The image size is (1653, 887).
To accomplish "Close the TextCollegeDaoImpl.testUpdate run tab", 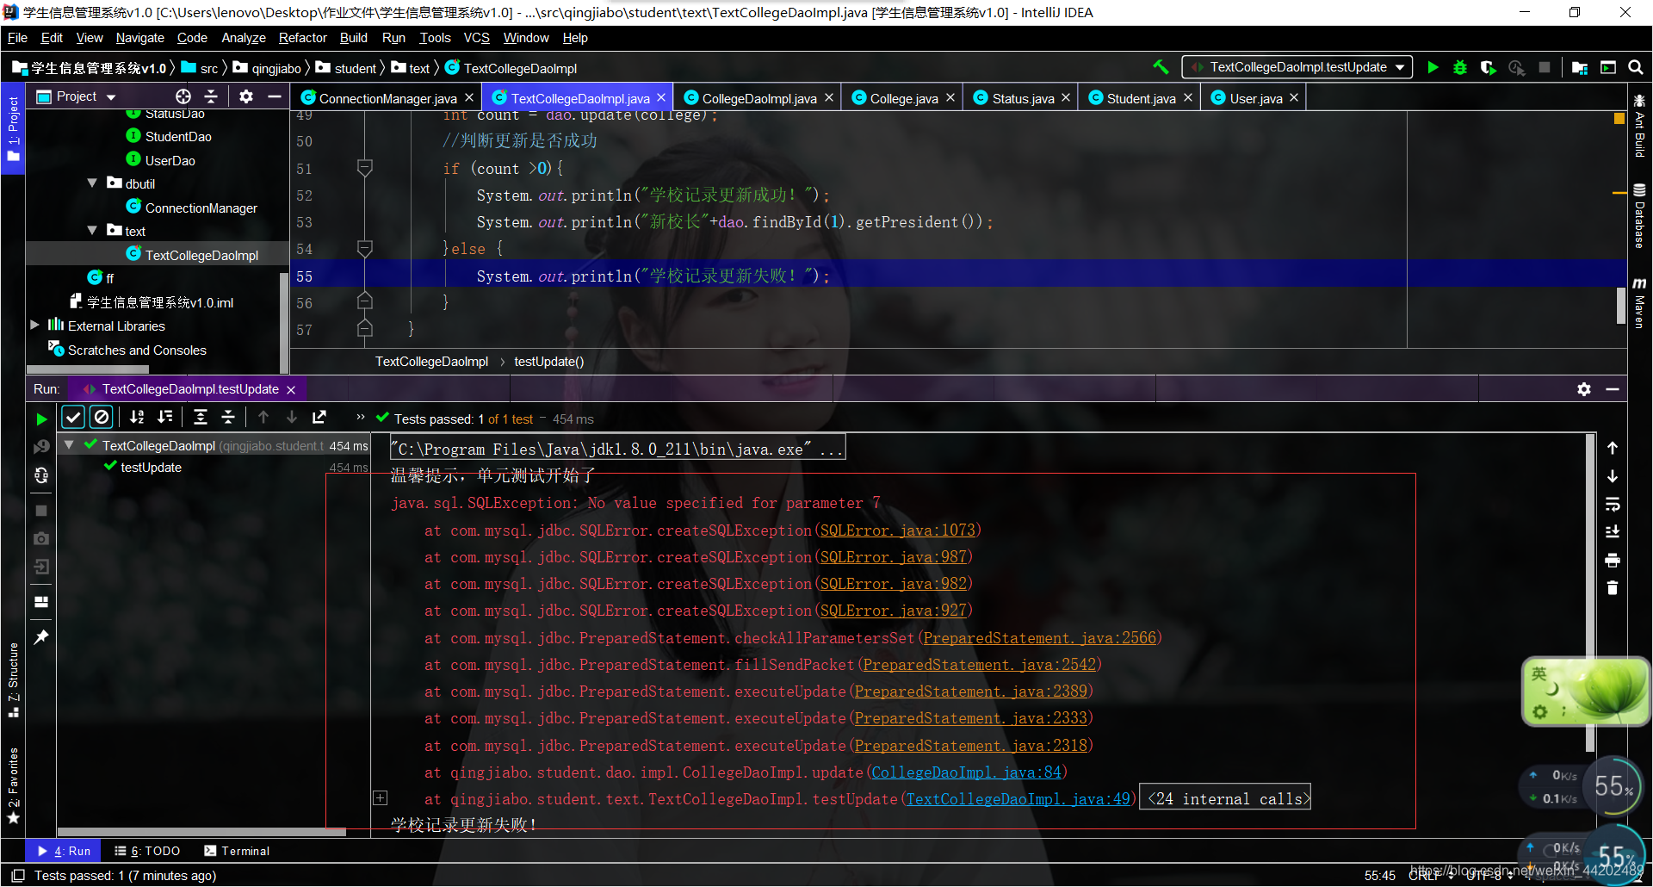I will [291, 390].
